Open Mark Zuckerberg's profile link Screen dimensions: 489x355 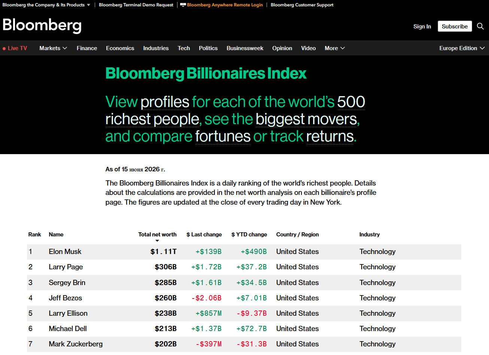[x=76, y=344]
